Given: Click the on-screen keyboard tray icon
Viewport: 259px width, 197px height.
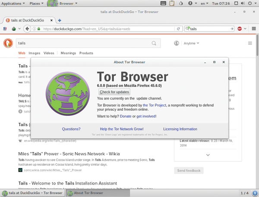Looking at the screenshot, I should 164,3.
